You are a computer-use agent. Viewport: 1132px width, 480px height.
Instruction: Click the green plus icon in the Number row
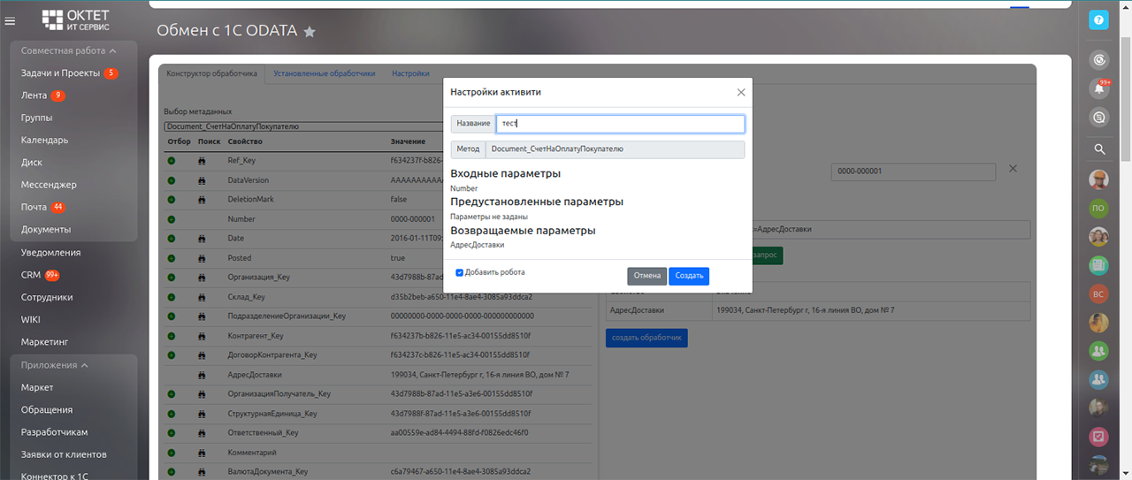(172, 219)
